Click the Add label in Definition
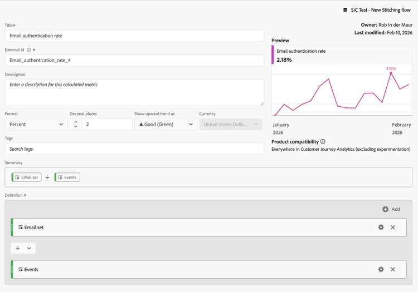 coord(396,209)
